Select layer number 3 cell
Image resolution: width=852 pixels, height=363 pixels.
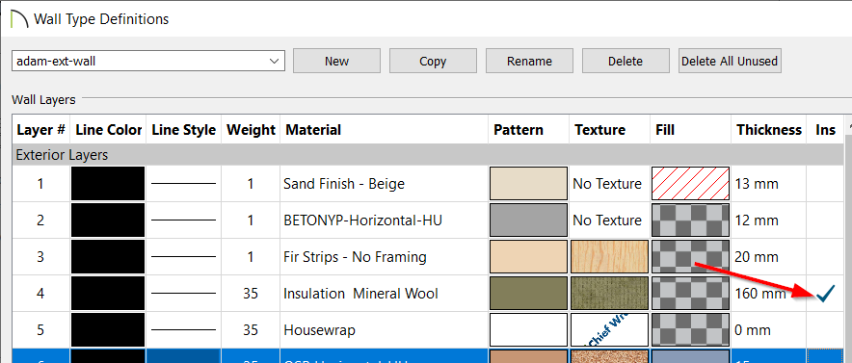40,257
